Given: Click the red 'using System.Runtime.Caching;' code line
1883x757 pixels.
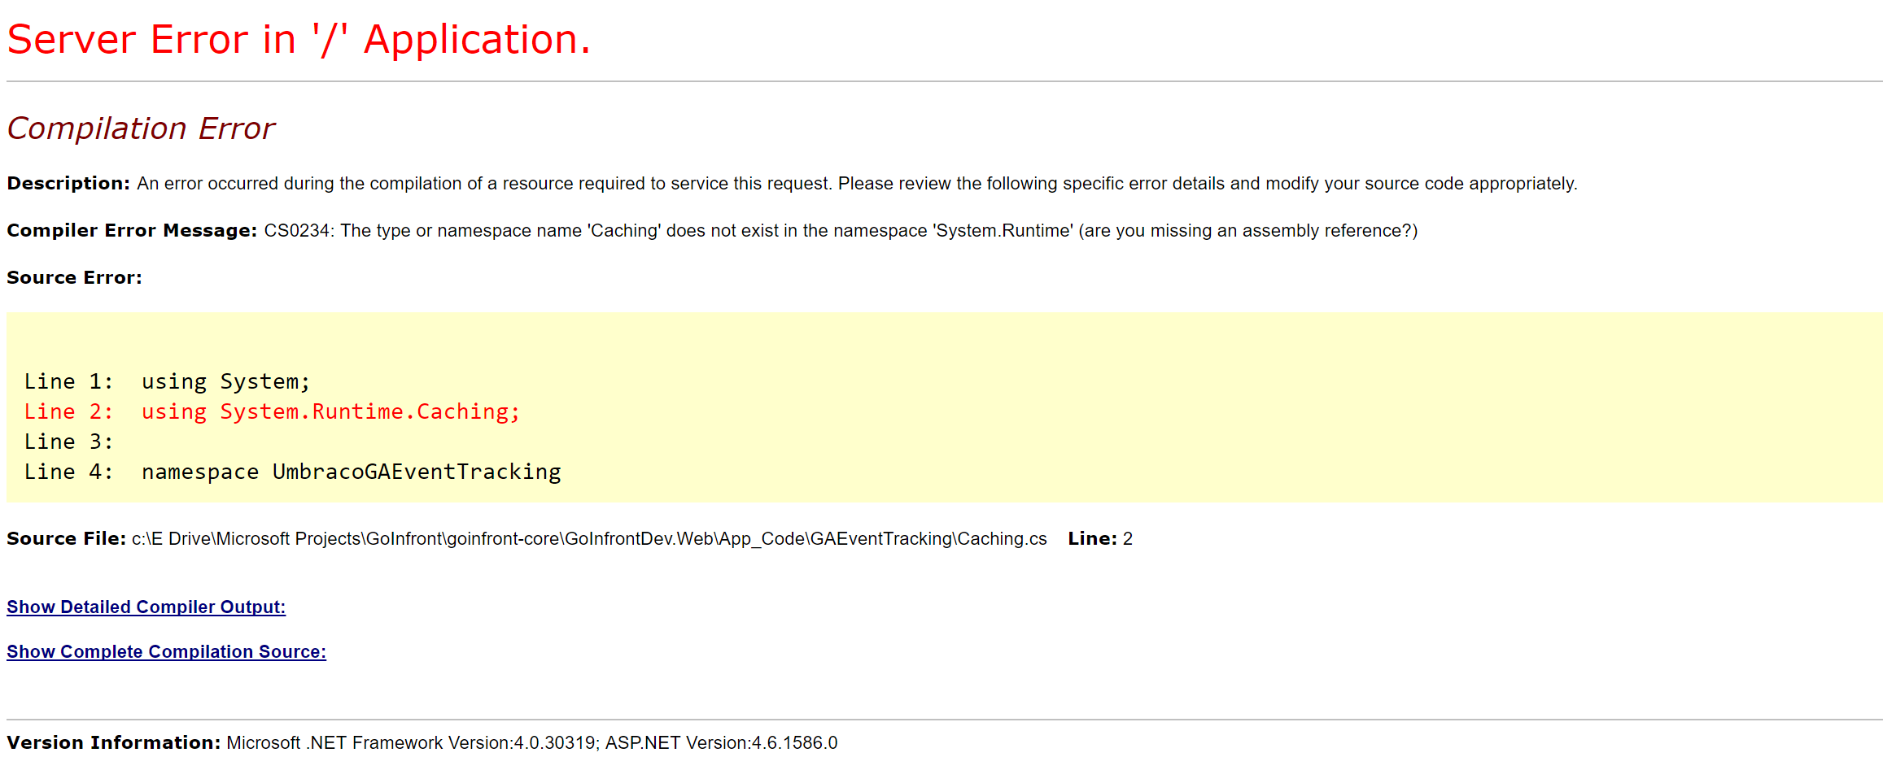Looking at the screenshot, I should tap(330, 411).
